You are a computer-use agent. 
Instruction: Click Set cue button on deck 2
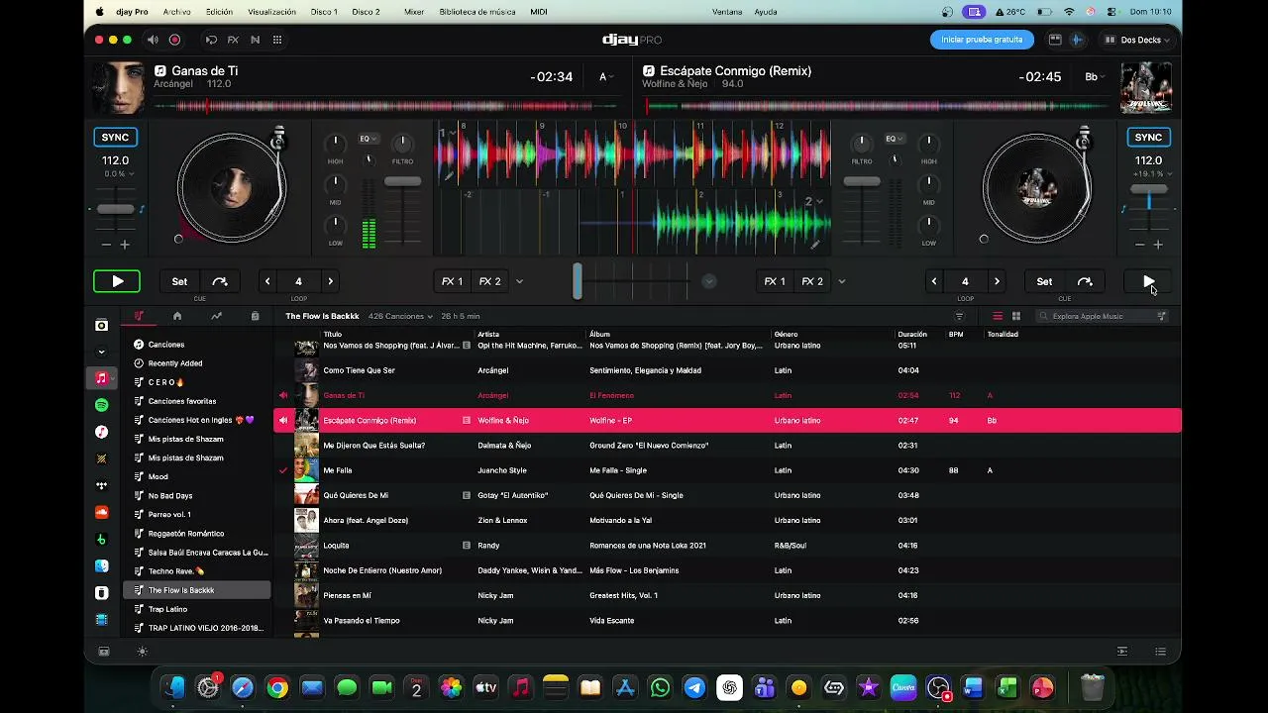1044,281
